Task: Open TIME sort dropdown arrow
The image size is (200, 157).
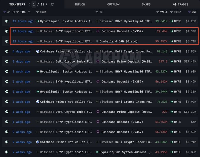Action: tap(29, 12)
